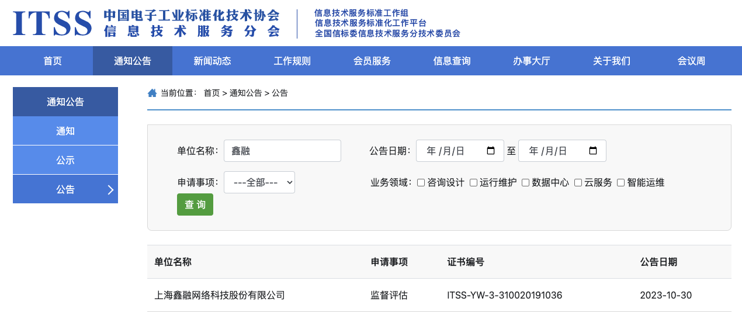Image resolution: width=742 pixels, height=312 pixels.
Task: Check the 数据中心 checkbox
Action: tap(525, 183)
